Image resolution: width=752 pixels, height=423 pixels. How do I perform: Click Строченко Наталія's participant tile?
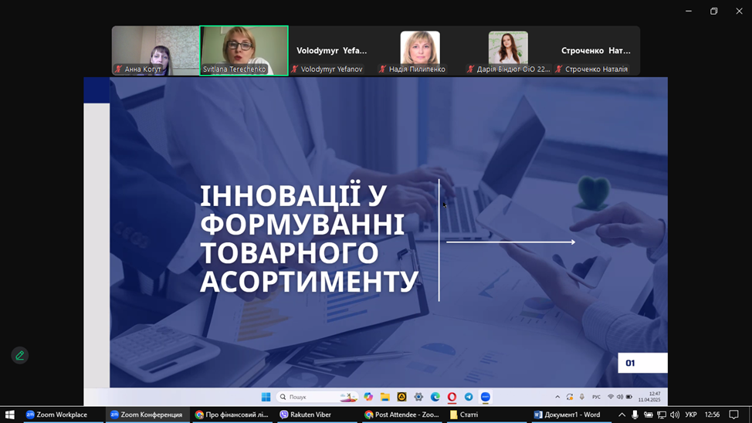[x=596, y=50]
